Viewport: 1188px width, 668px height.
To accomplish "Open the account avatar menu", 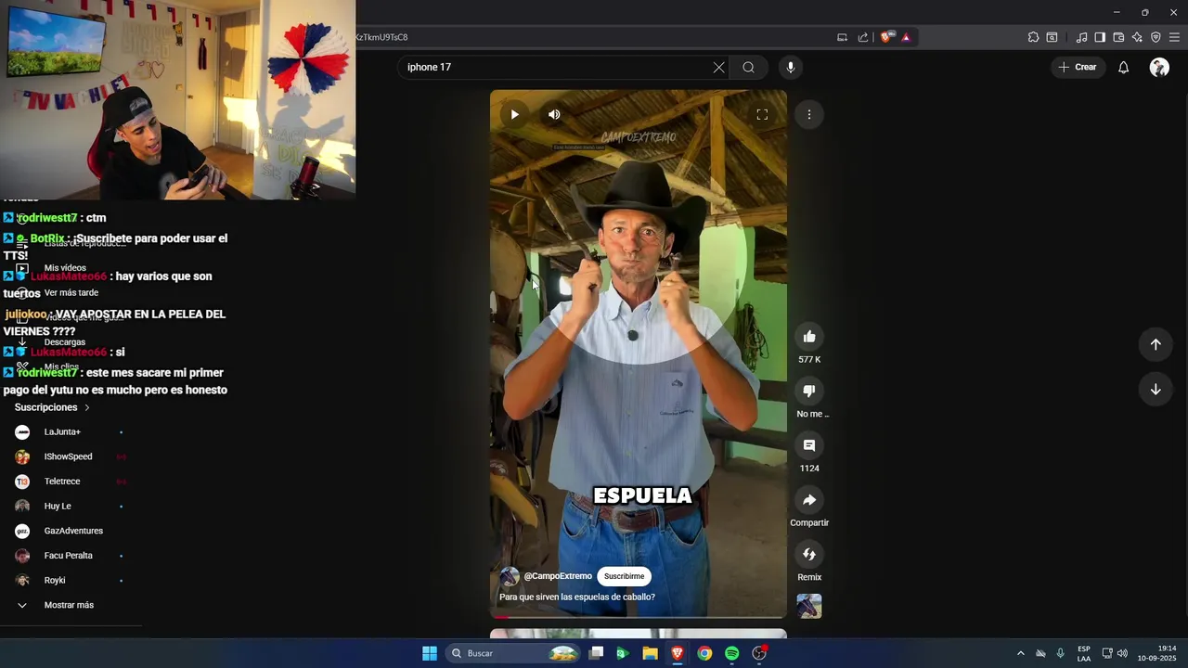I will coord(1159,68).
